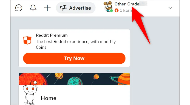Open the chat speech bubble icon
This screenshot has height=105, width=190.
pyautogui.click(x=19, y=8)
